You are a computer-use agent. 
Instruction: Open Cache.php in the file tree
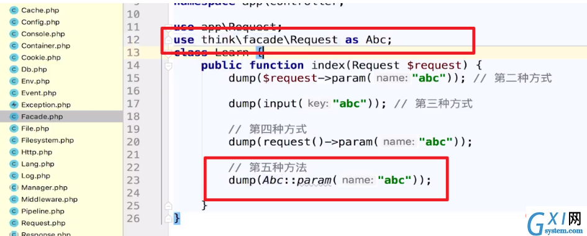[x=40, y=11]
